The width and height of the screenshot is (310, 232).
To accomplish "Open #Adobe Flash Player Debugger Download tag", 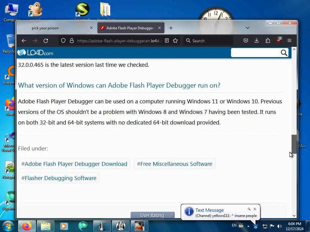I will 74,164.
